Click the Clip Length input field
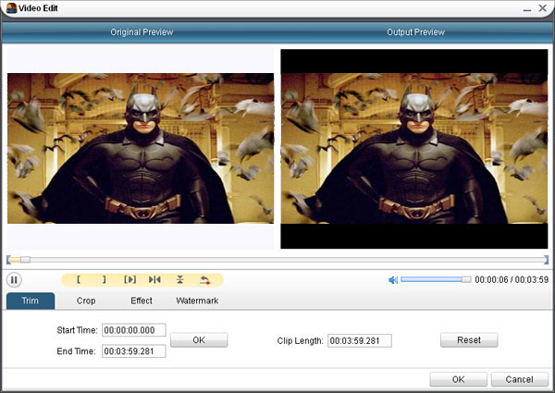Image resolution: width=555 pixels, height=393 pixels. (360, 340)
